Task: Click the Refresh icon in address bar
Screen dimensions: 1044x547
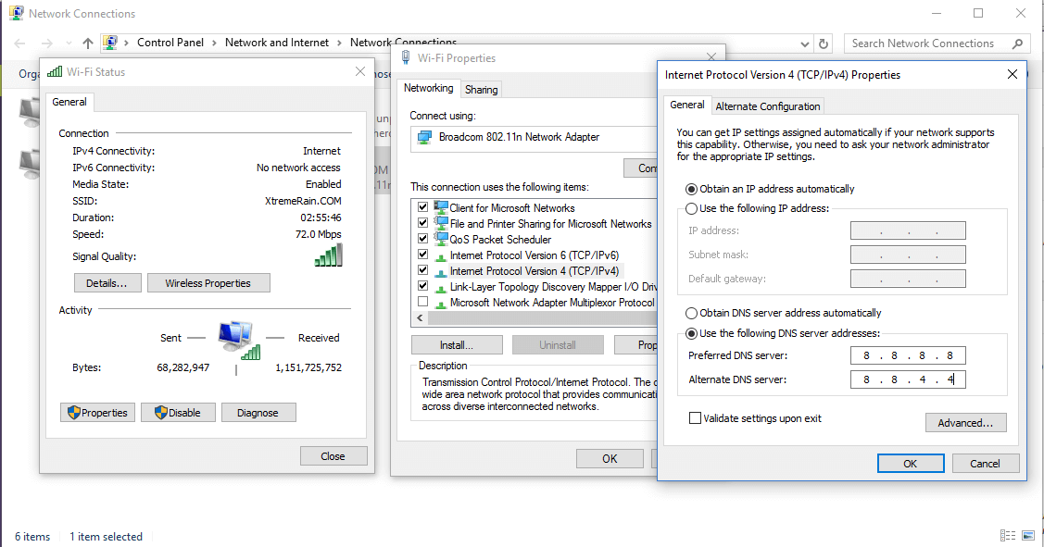Action: tap(824, 43)
